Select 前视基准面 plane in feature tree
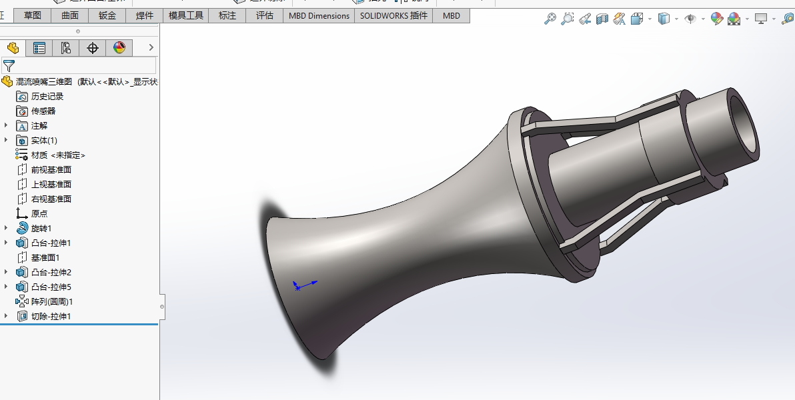The width and height of the screenshot is (795, 400). pos(51,170)
